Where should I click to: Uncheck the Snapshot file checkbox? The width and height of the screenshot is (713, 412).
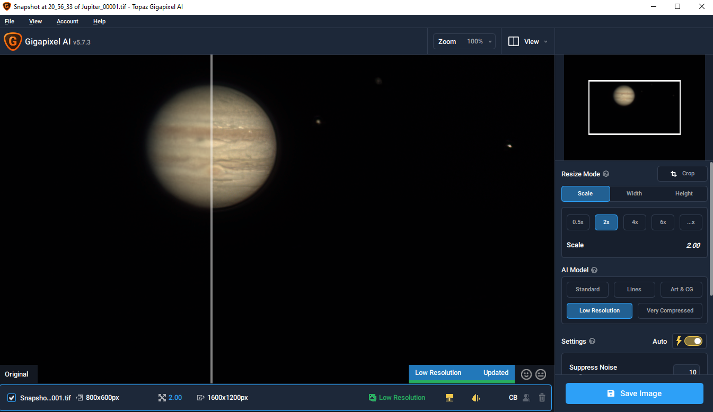[x=12, y=398]
